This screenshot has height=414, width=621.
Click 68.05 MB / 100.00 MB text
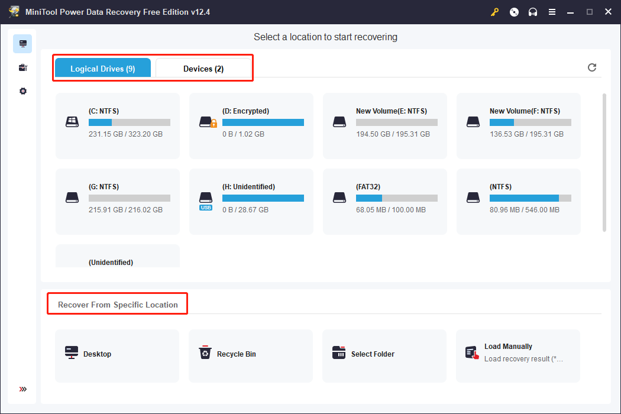[391, 209]
